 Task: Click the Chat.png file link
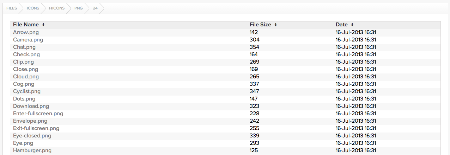(x=24, y=47)
